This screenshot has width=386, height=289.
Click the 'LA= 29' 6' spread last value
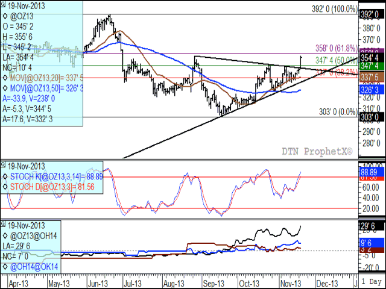pyautogui.click(x=16, y=246)
